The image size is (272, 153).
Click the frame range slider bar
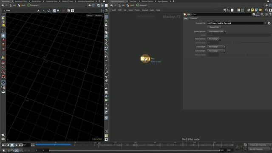tap(135, 150)
